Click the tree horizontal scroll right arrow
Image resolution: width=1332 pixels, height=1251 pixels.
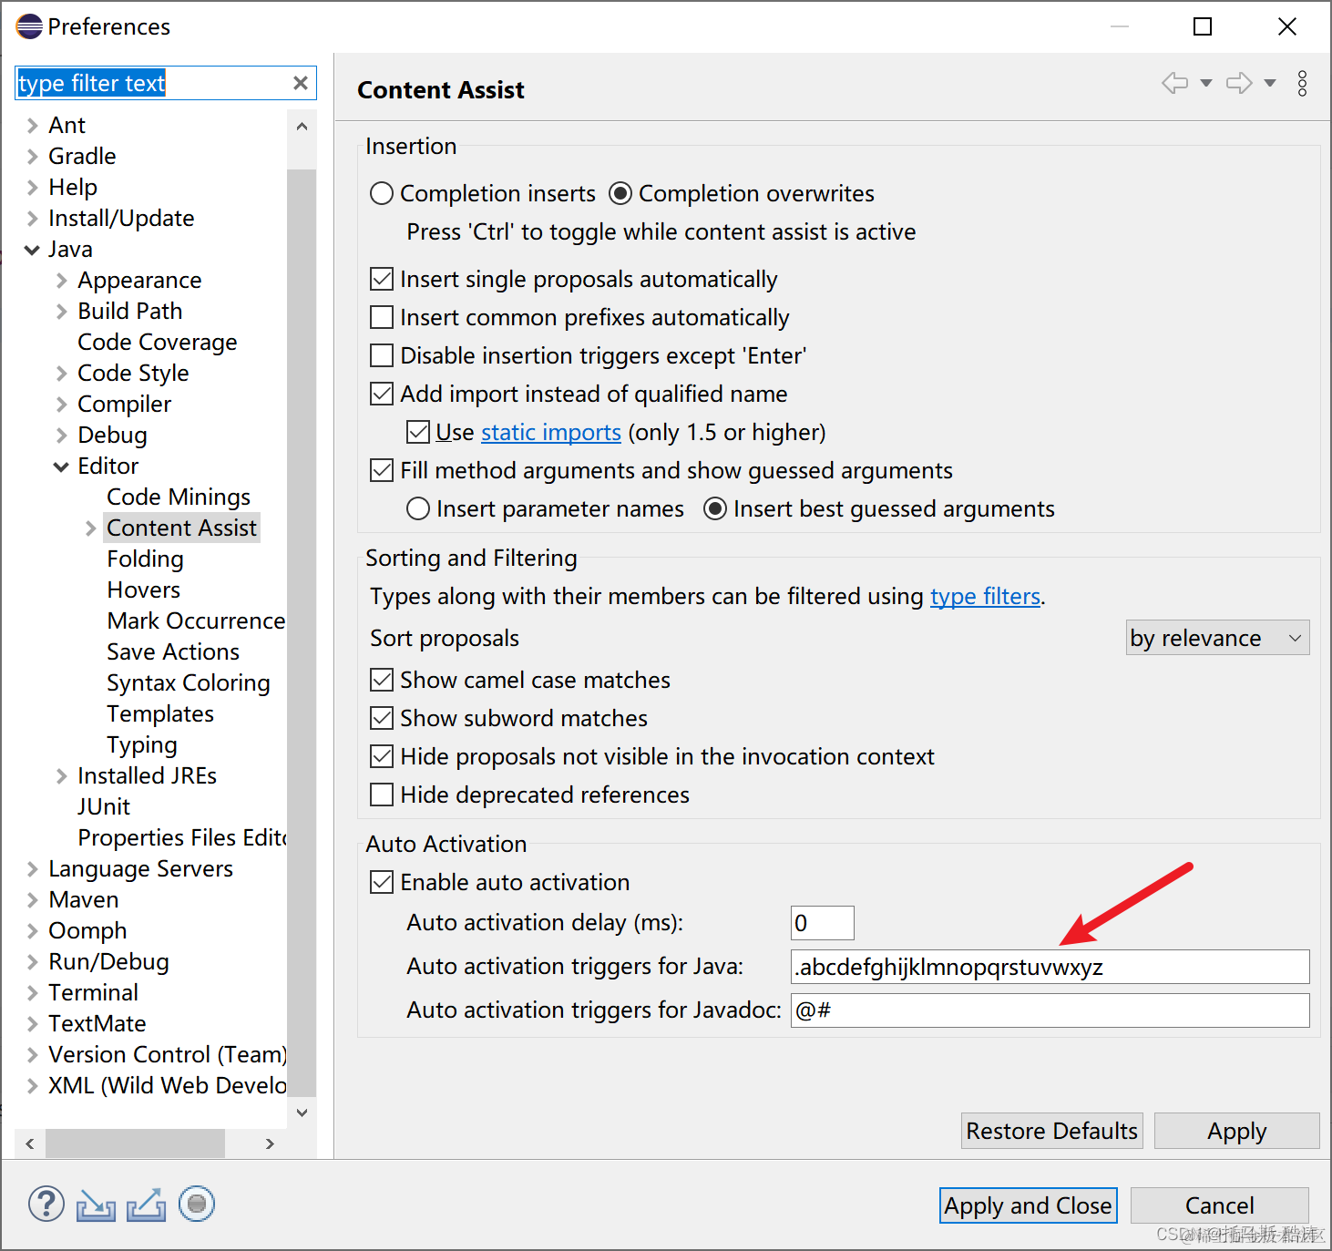(270, 1143)
